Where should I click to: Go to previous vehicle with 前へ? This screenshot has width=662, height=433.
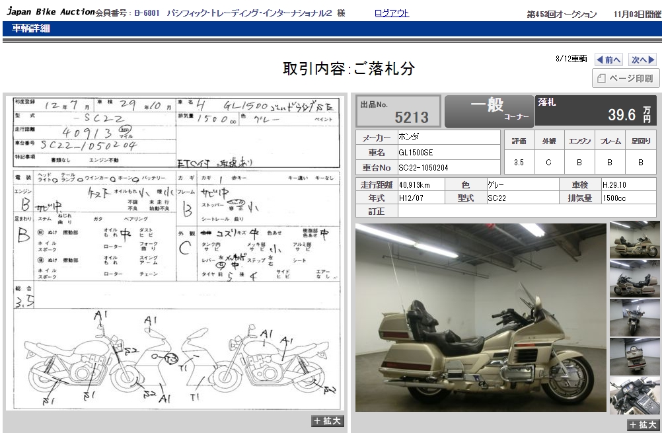(608, 59)
